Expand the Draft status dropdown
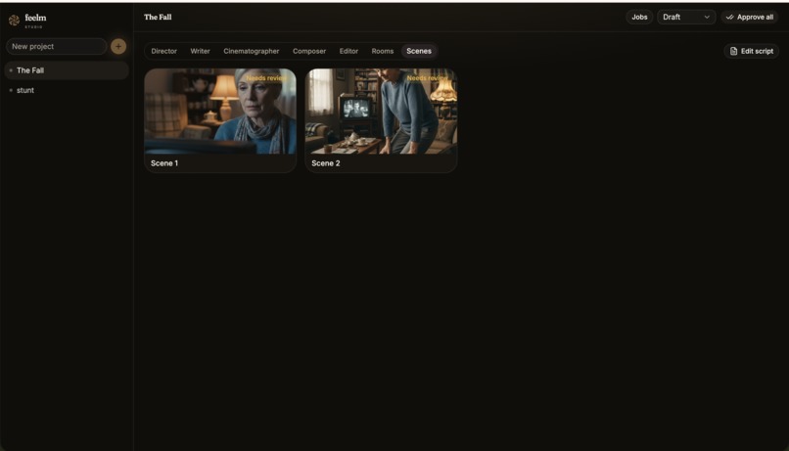 coord(686,17)
